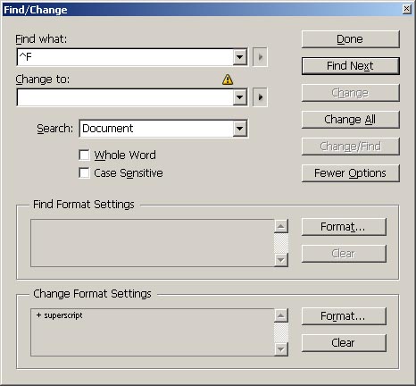Screen dimensions: 416x386
Task: Click down arrow in Change Format Settings scrollbar
Action: pos(281,349)
